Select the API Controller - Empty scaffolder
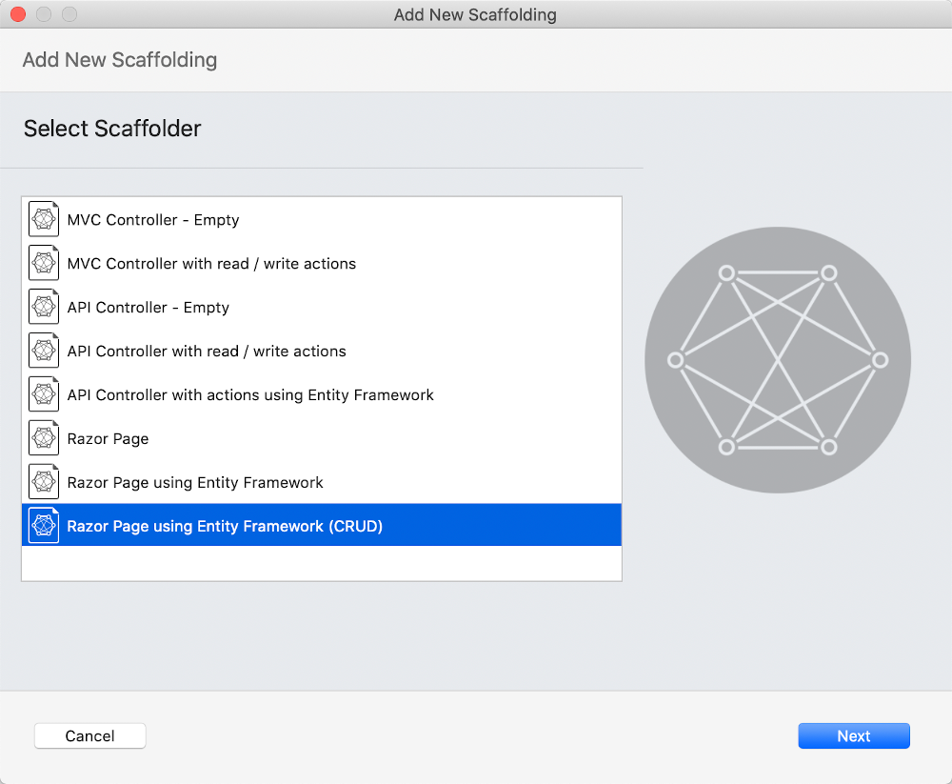The width and height of the screenshot is (952, 784). click(x=148, y=308)
